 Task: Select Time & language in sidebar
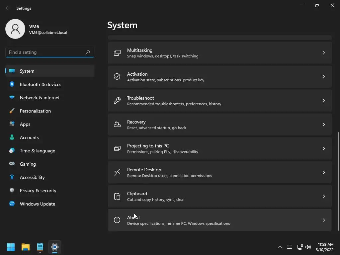coord(38,151)
